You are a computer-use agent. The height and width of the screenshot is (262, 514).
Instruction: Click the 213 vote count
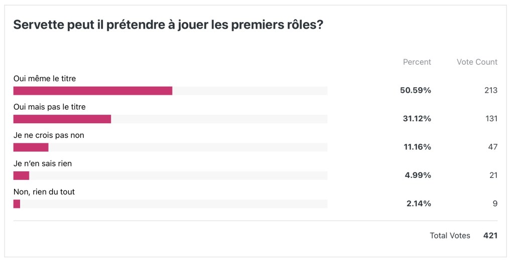pos(491,90)
